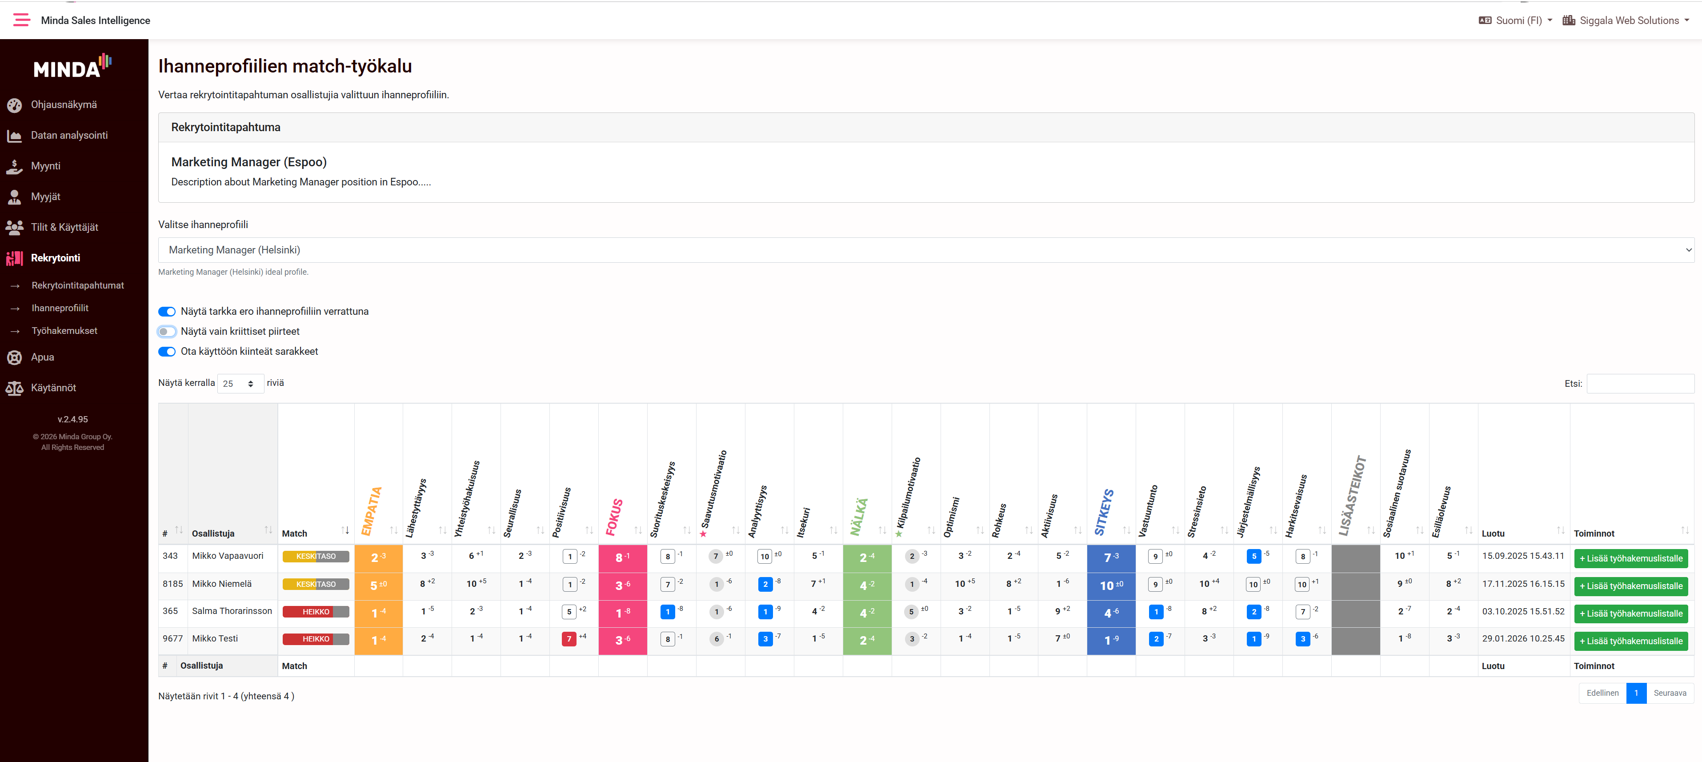Add Mikko Niemelä to työhakemuslista
The image size is (1702, 762).
pos(1631,586)
